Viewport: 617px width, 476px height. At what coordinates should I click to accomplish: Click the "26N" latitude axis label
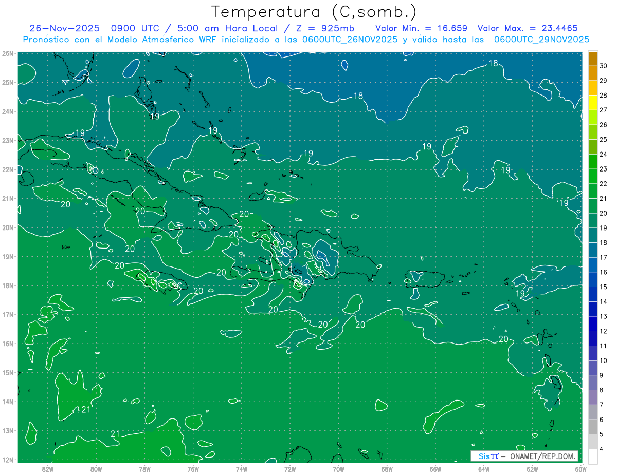(x=7, y=53)
